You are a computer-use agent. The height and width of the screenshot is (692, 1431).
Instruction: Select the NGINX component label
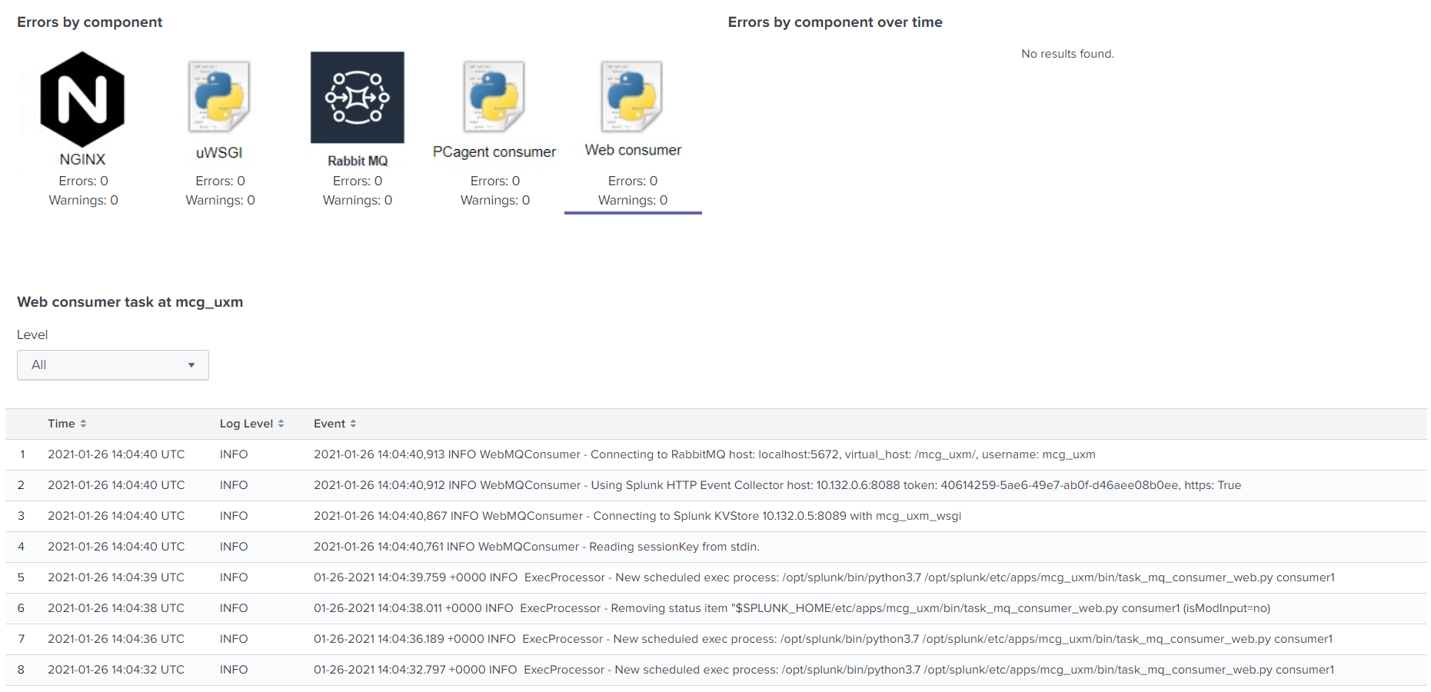[x=82, y=159]
